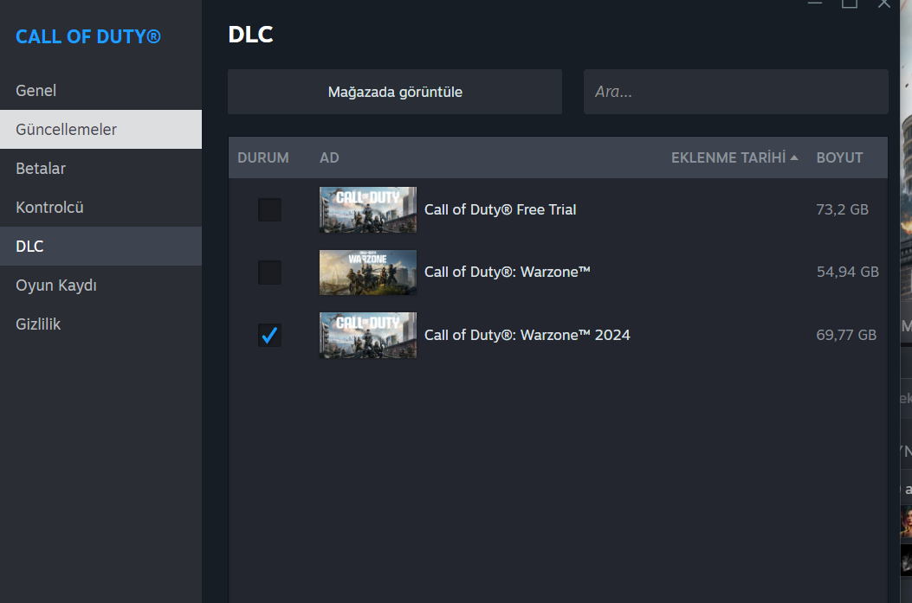Viewport: 912px width, 603px height.
Task: Close the properties window
Action: (884, 3)
